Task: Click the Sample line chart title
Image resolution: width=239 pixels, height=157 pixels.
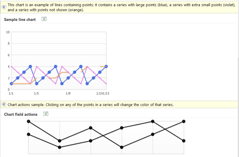Action: (x=20, y=19)
